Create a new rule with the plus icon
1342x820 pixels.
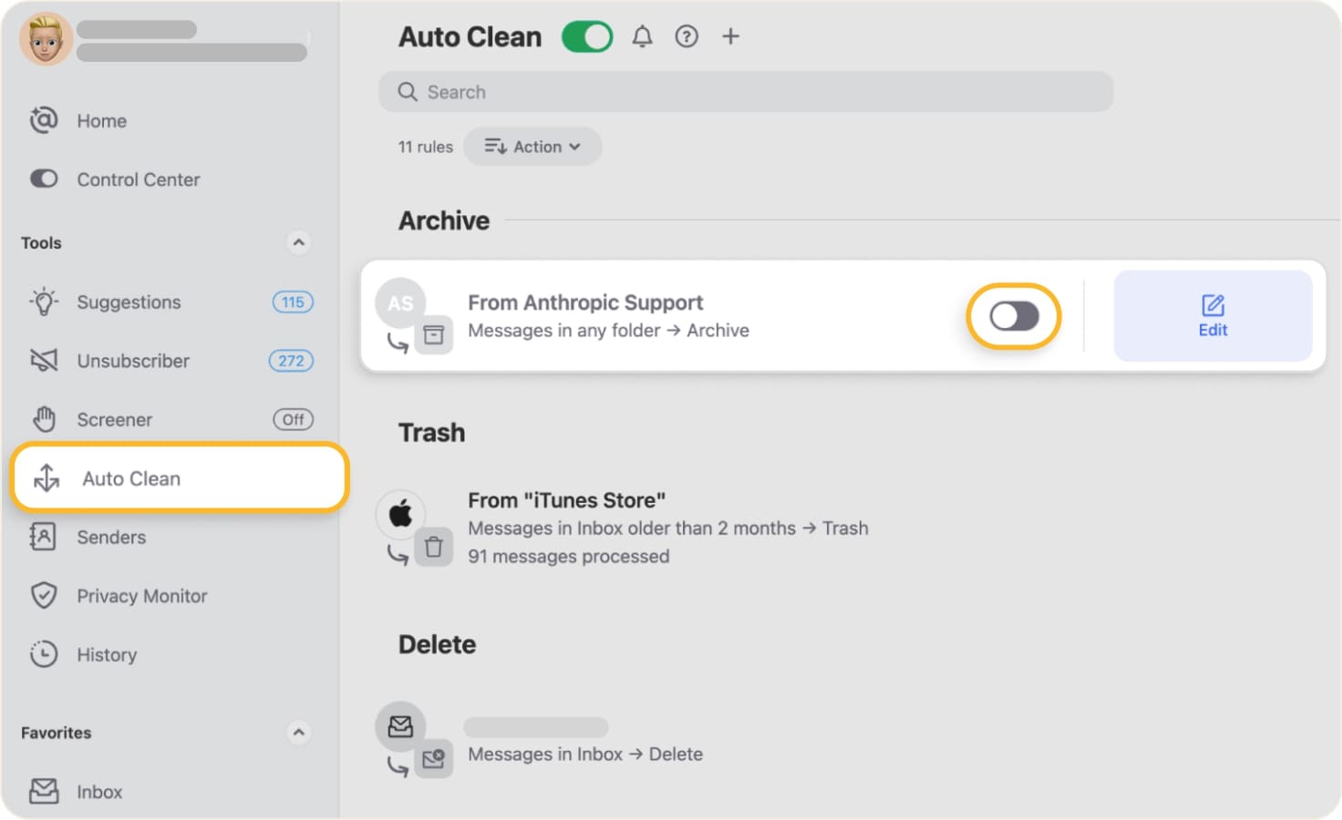click(x=730, y=36)
